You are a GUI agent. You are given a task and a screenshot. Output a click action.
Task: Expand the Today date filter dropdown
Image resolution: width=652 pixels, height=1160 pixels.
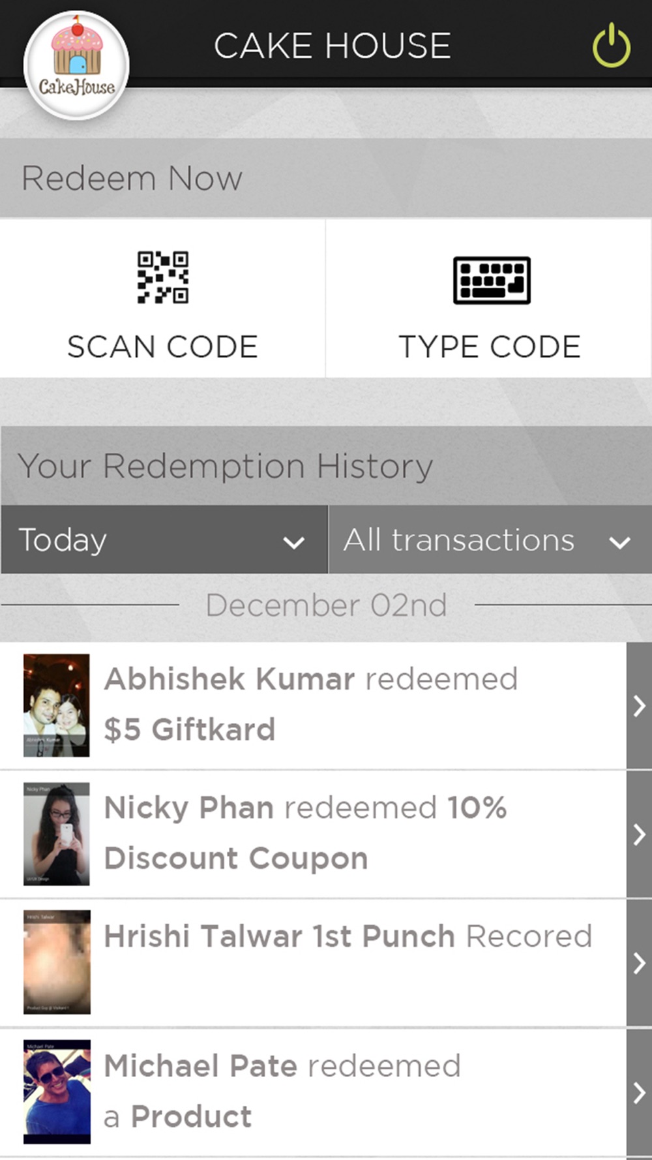(164, 540)
